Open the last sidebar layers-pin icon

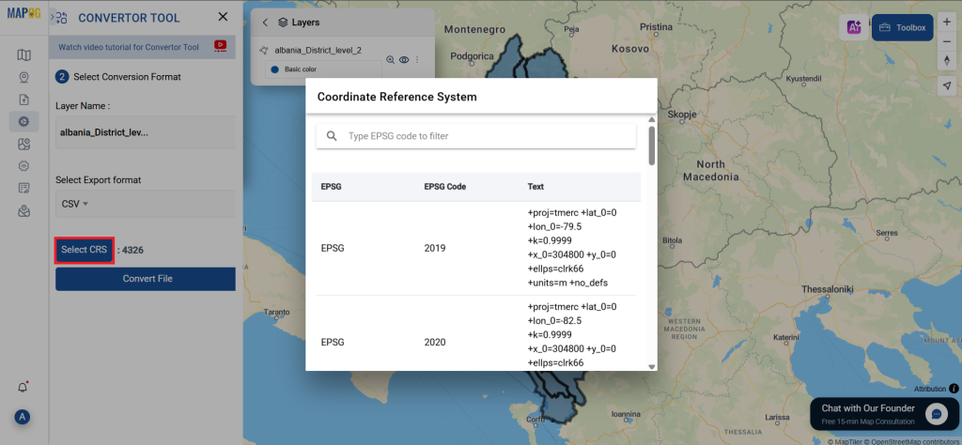[23, 211]
